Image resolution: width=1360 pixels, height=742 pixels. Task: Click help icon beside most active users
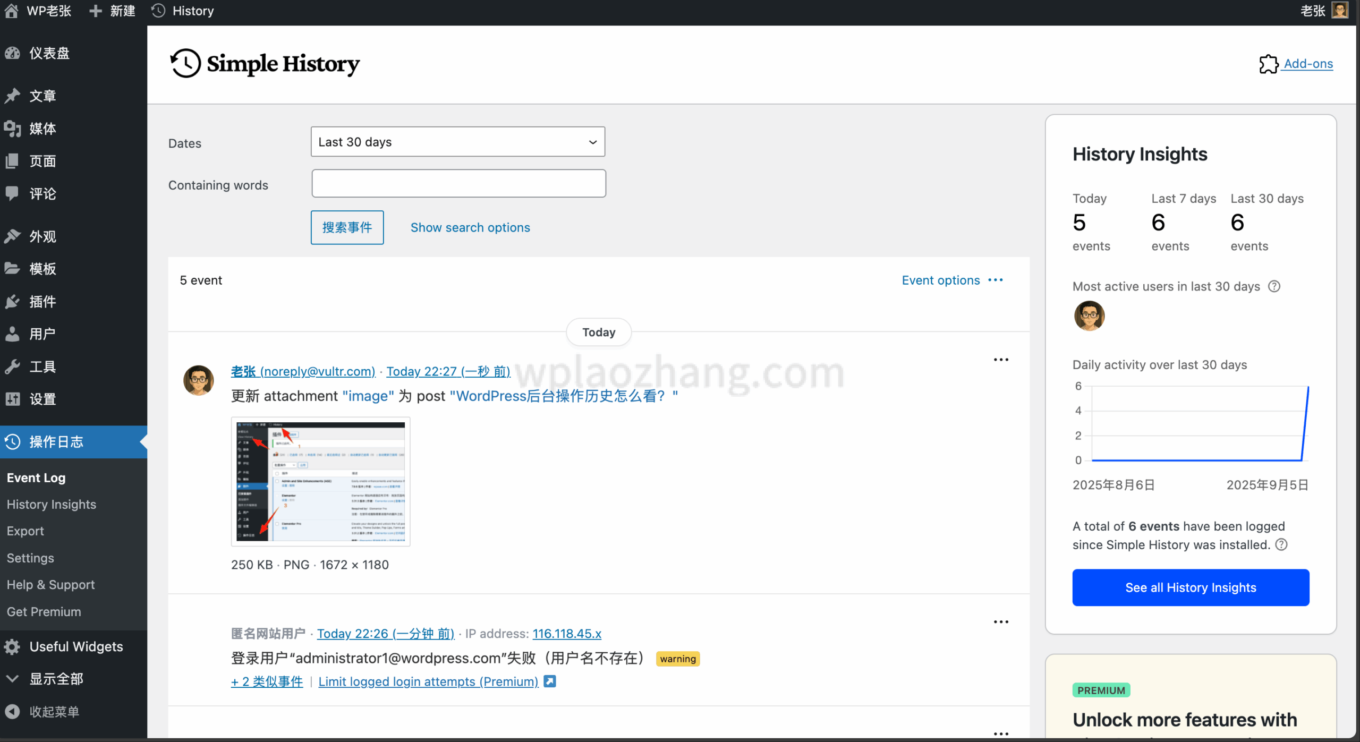[1274, 286]
